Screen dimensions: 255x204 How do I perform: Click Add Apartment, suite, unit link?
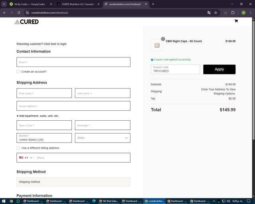click(37, 116)
